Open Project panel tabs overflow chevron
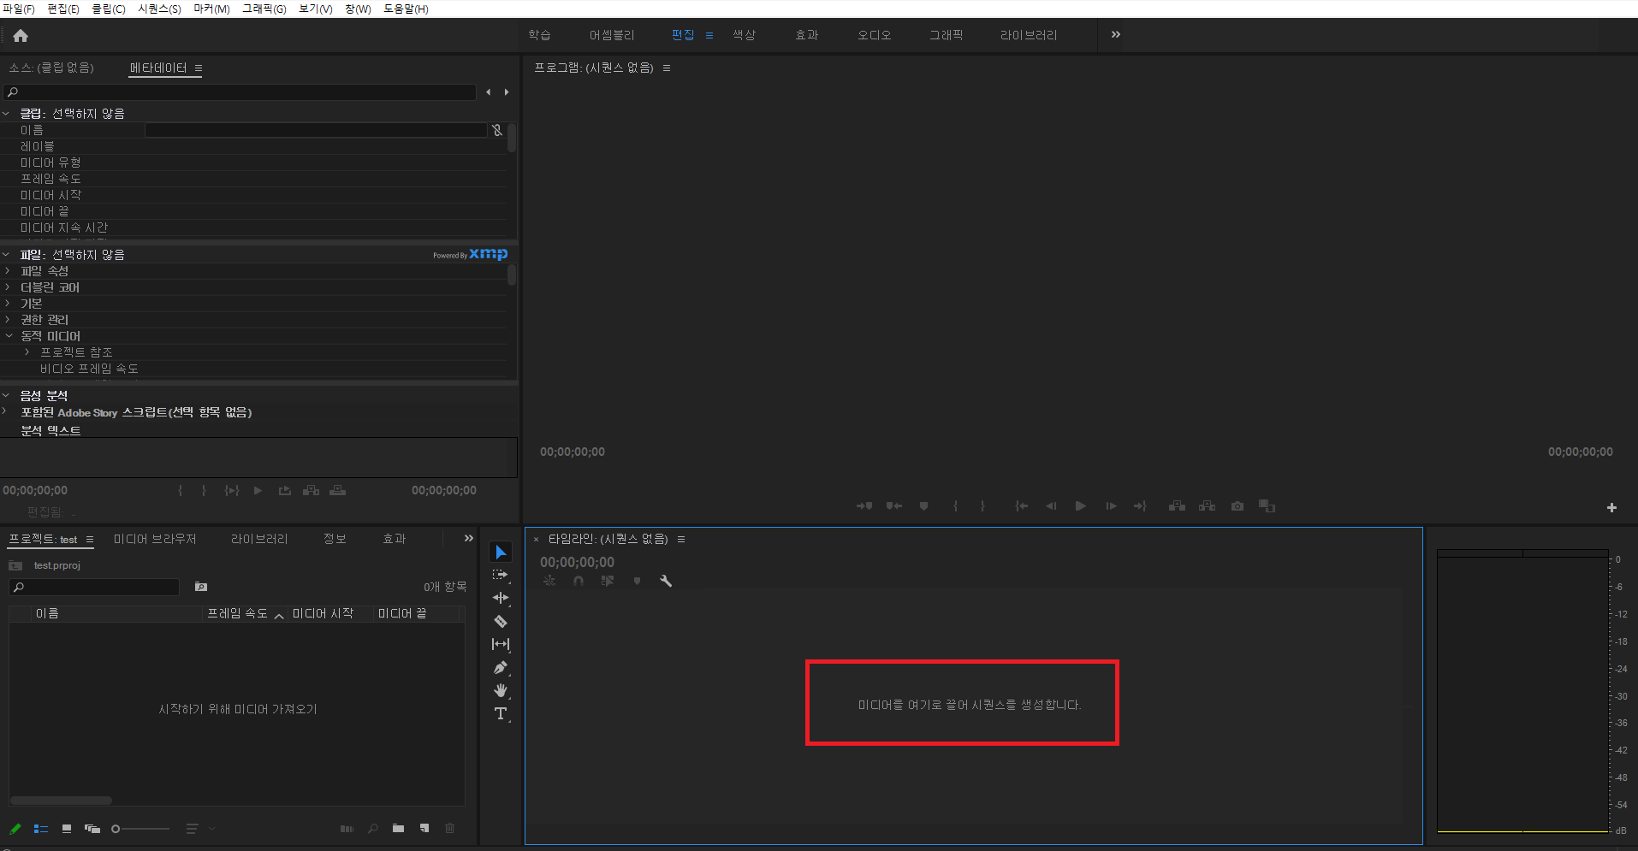This screenshot has width=1638, height=851. point(468,538)
